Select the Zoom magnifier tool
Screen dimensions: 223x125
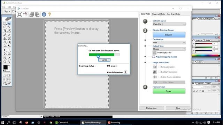pyautogui.click(x=9, y=62)
